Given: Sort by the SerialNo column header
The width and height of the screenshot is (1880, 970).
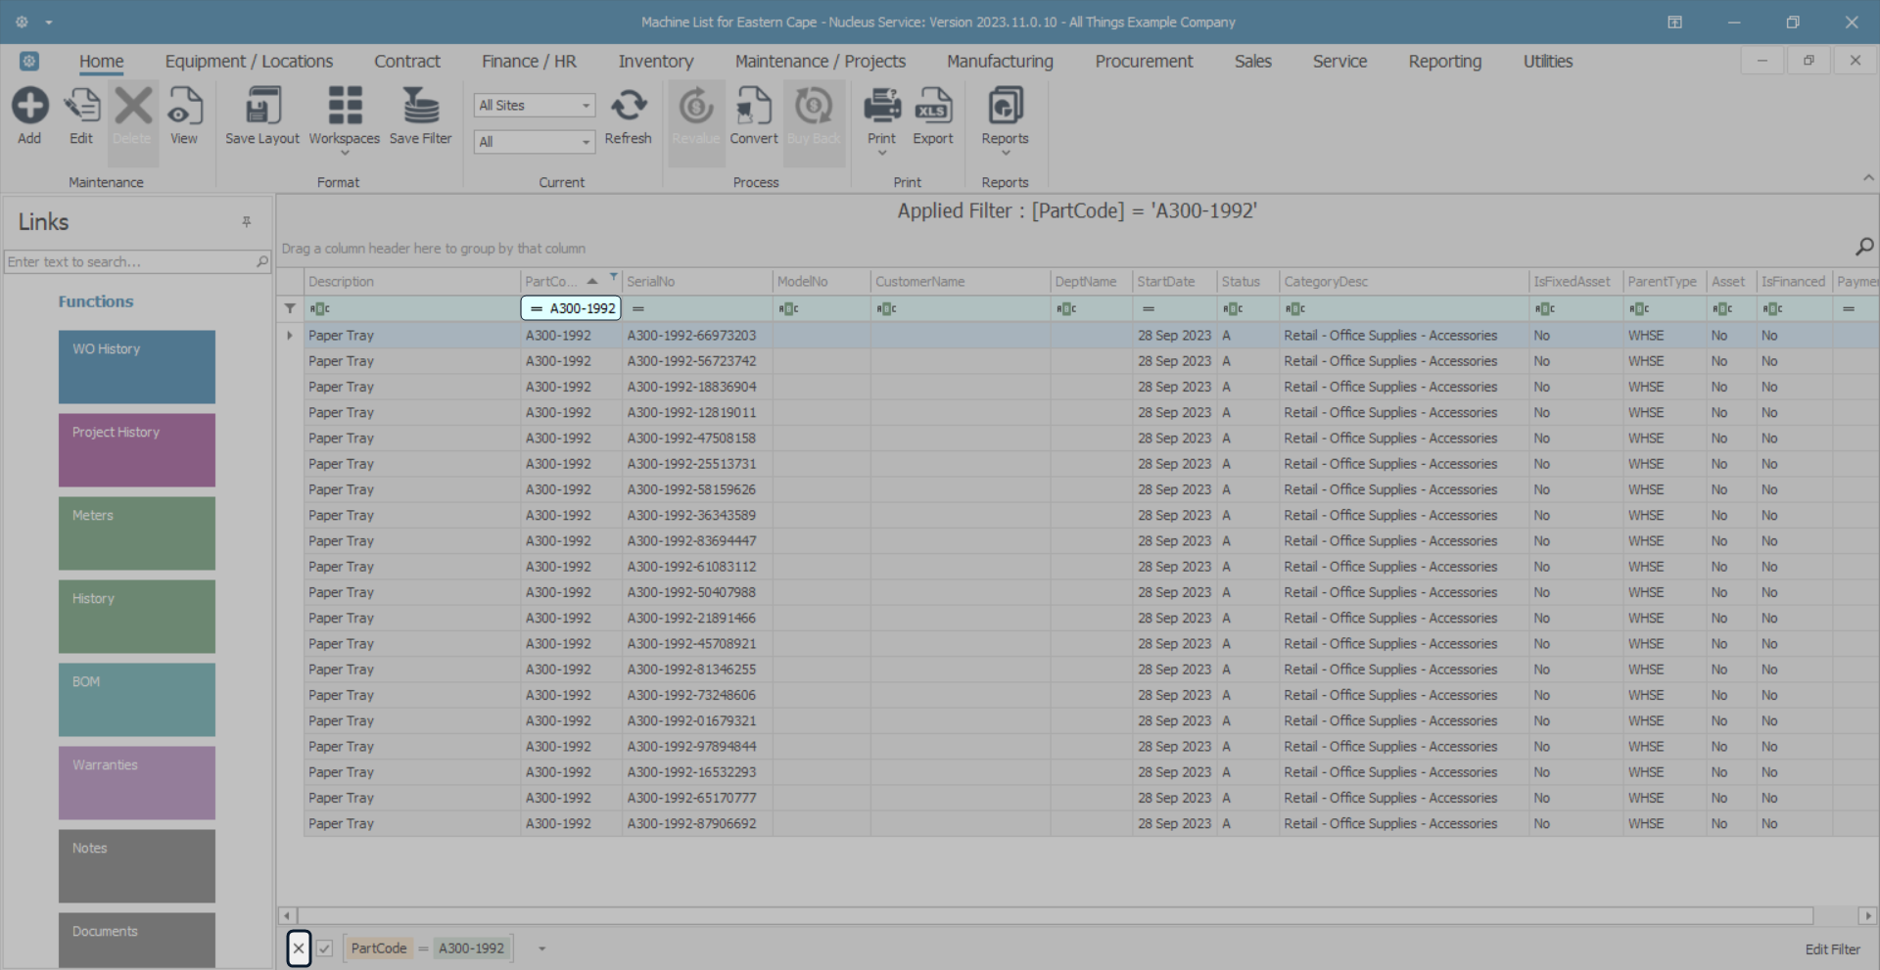Looking at the screenshot, I should click(x=697, y=282).
